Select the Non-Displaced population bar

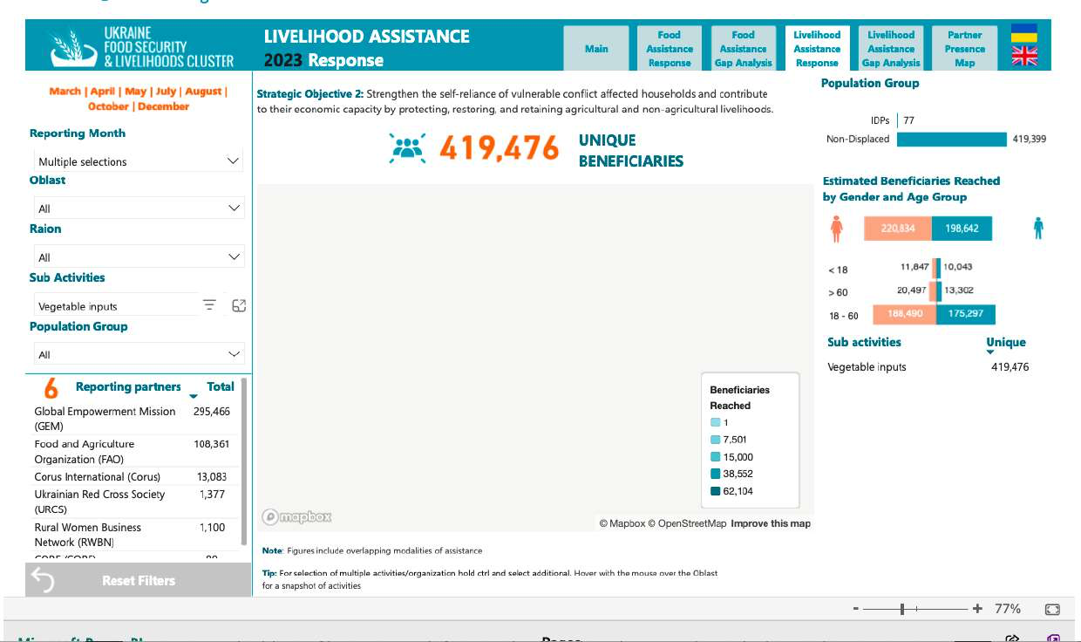pos(952,140)
